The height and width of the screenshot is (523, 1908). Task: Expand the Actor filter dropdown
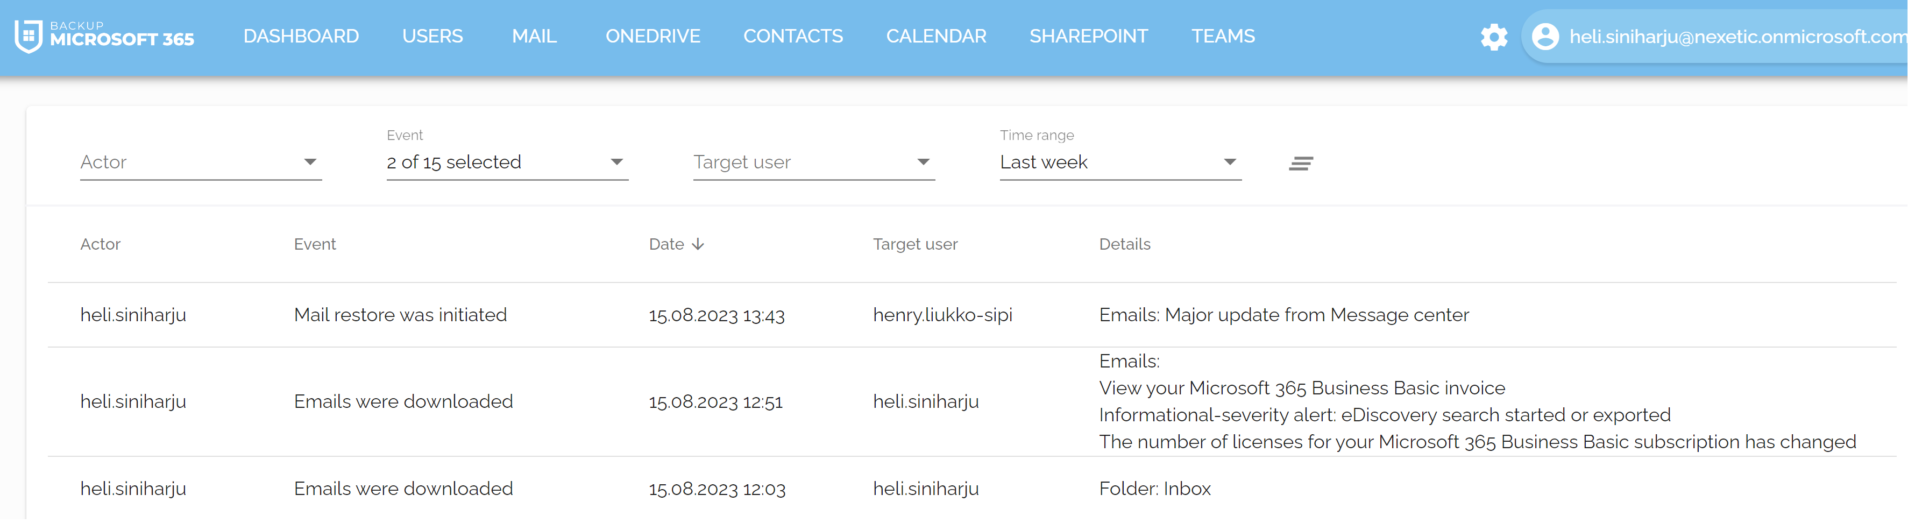pyautogui.click(x=201, y=162)
